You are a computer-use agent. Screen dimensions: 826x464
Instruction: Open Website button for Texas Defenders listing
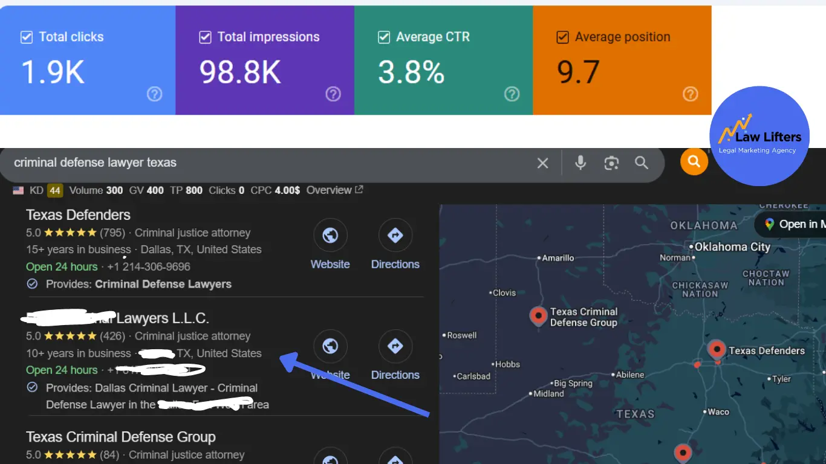click(330, 245)
